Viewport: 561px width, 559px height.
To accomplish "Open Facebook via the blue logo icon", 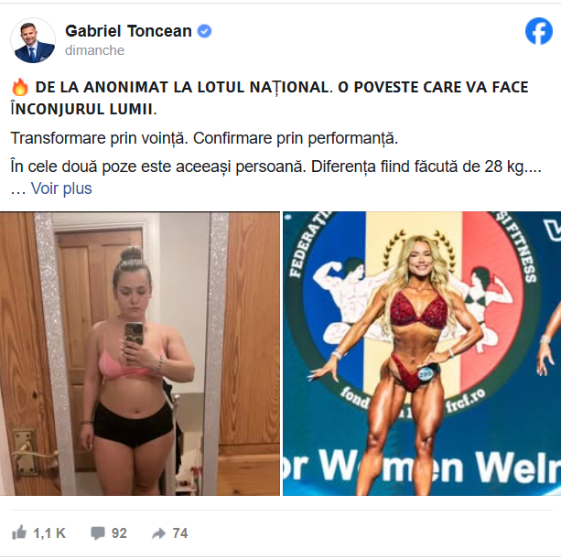I will pyautogui.click(x=538, y=31).
